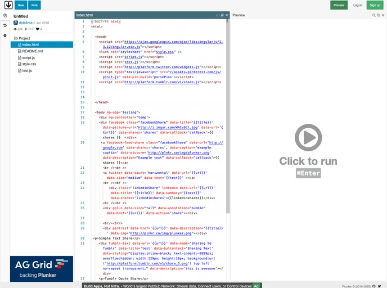Open Plunker's GitHub icon in footer
387x288 pixels.
tap(374, 286)
